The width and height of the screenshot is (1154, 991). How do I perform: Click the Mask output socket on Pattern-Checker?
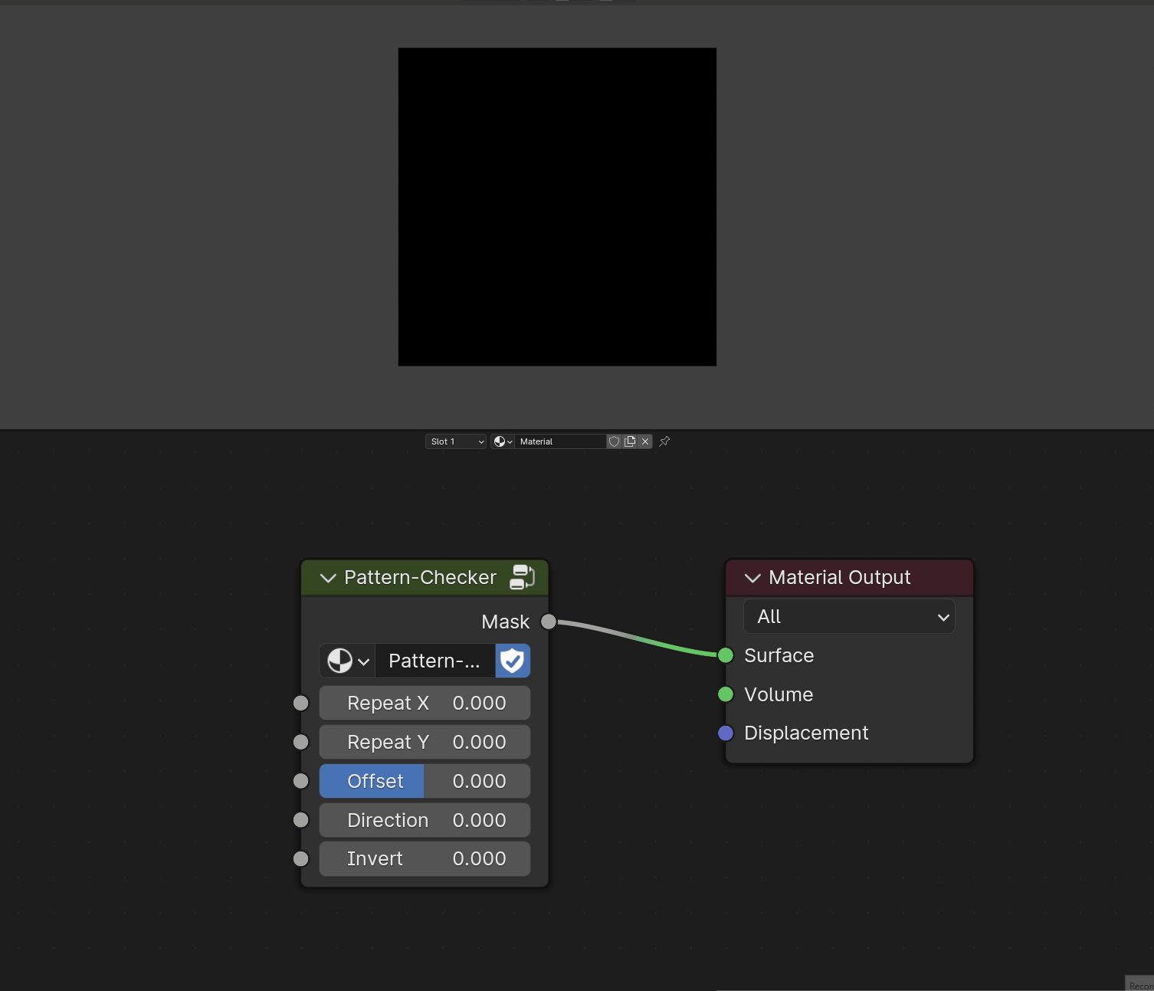pos(548,622)
